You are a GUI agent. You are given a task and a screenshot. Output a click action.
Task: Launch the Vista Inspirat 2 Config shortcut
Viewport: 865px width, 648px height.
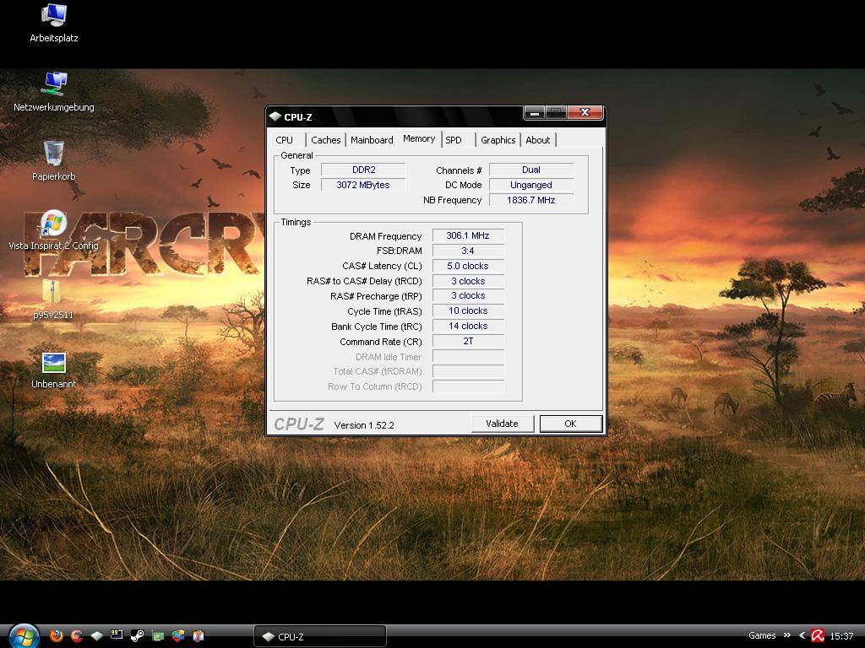coord(52,224)
